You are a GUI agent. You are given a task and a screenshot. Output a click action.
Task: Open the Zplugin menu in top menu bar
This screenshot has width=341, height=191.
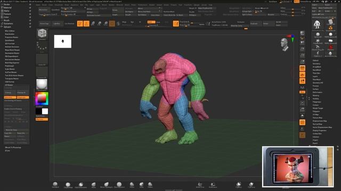(197, 5)
